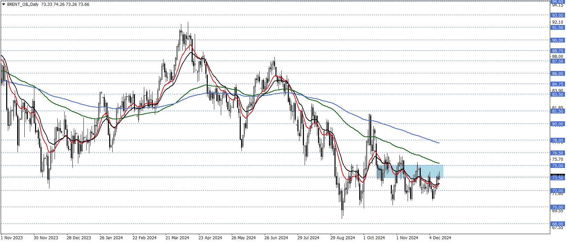Image resolution: width=567 pixels, height=242 pixels.
Task: Click the 86.00 price level label
Action: (x=557, y=73)
